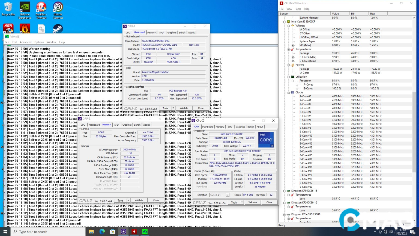Open File Explorer from the taskbar
This screenshot has height=236, width=419.
click(x=91, y=232)
